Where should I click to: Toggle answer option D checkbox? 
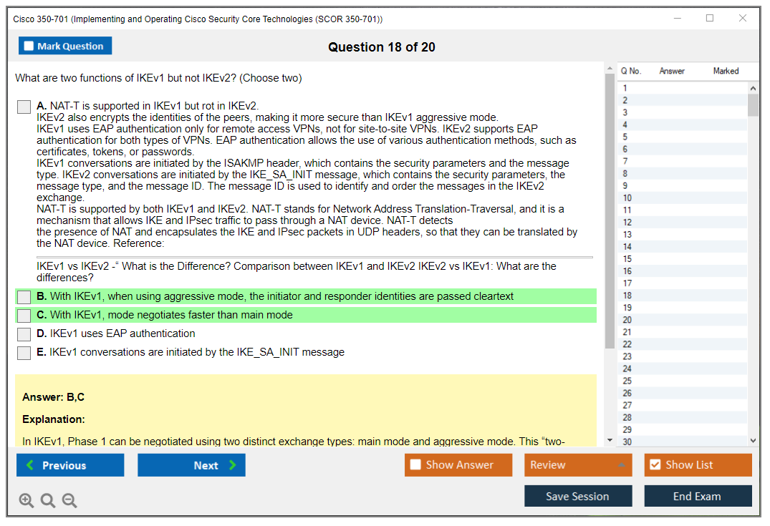coord(24,334)
